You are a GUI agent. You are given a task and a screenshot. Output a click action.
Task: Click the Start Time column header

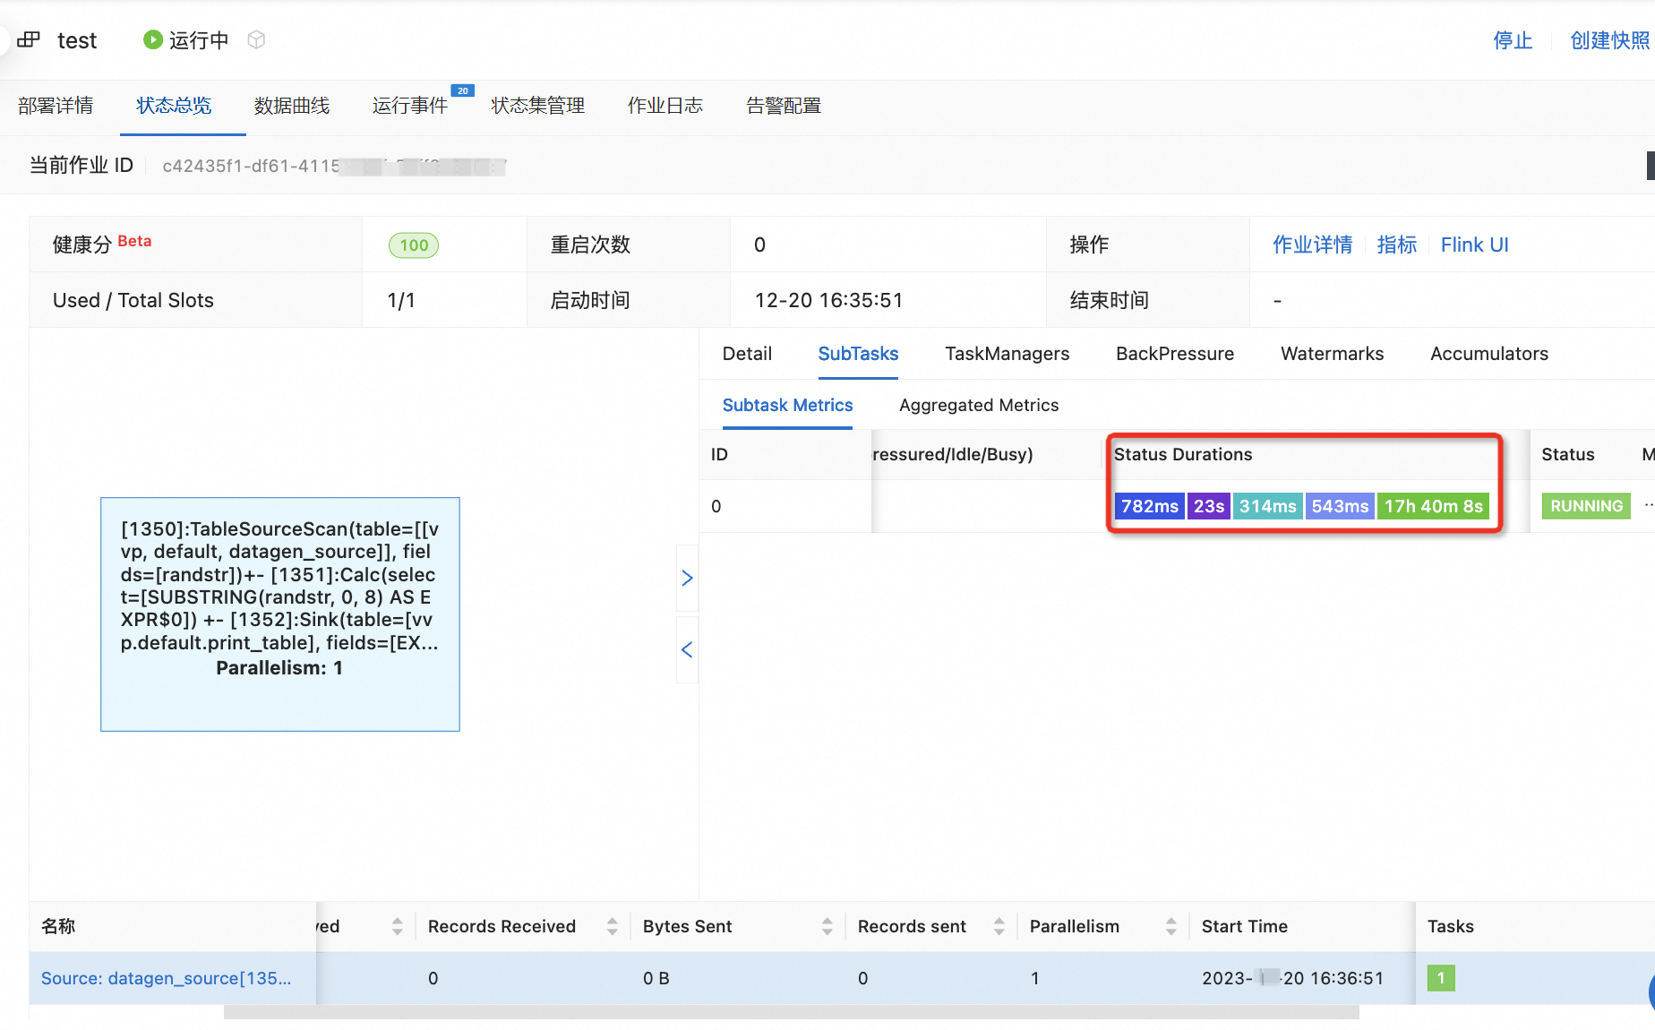tap(1245, 926)
